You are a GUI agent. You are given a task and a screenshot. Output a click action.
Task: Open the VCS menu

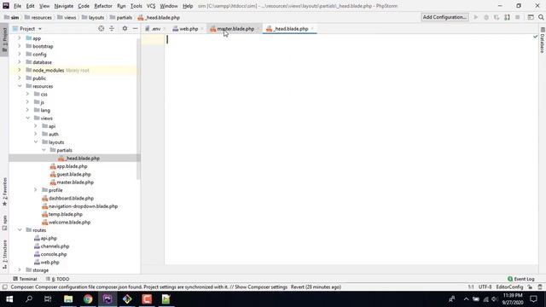(x=151, y=6)
